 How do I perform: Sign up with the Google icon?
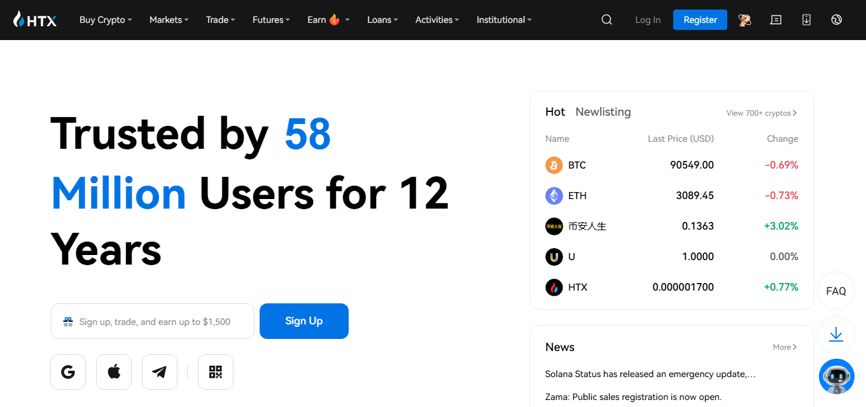[68, 371]
